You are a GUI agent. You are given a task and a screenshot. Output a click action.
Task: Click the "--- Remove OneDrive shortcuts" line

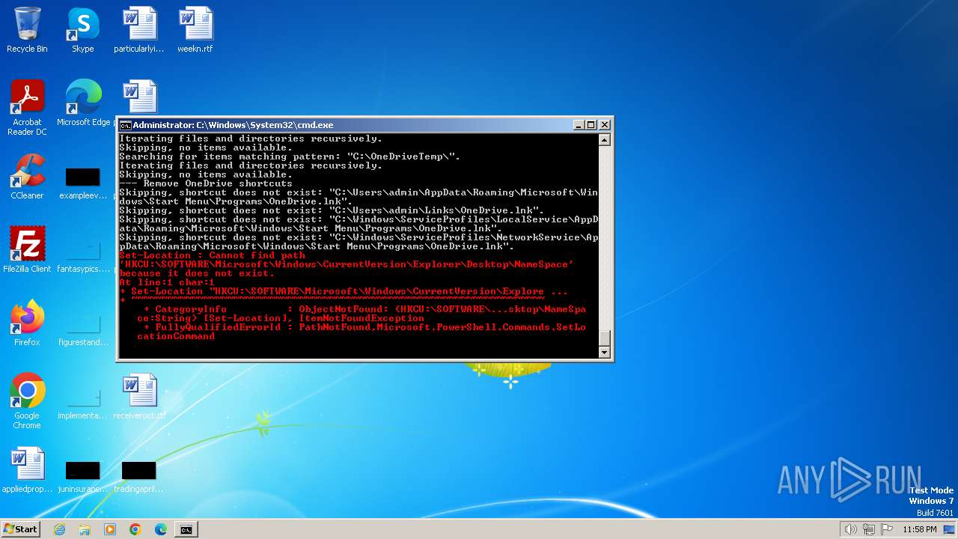[x=206, y=183]
